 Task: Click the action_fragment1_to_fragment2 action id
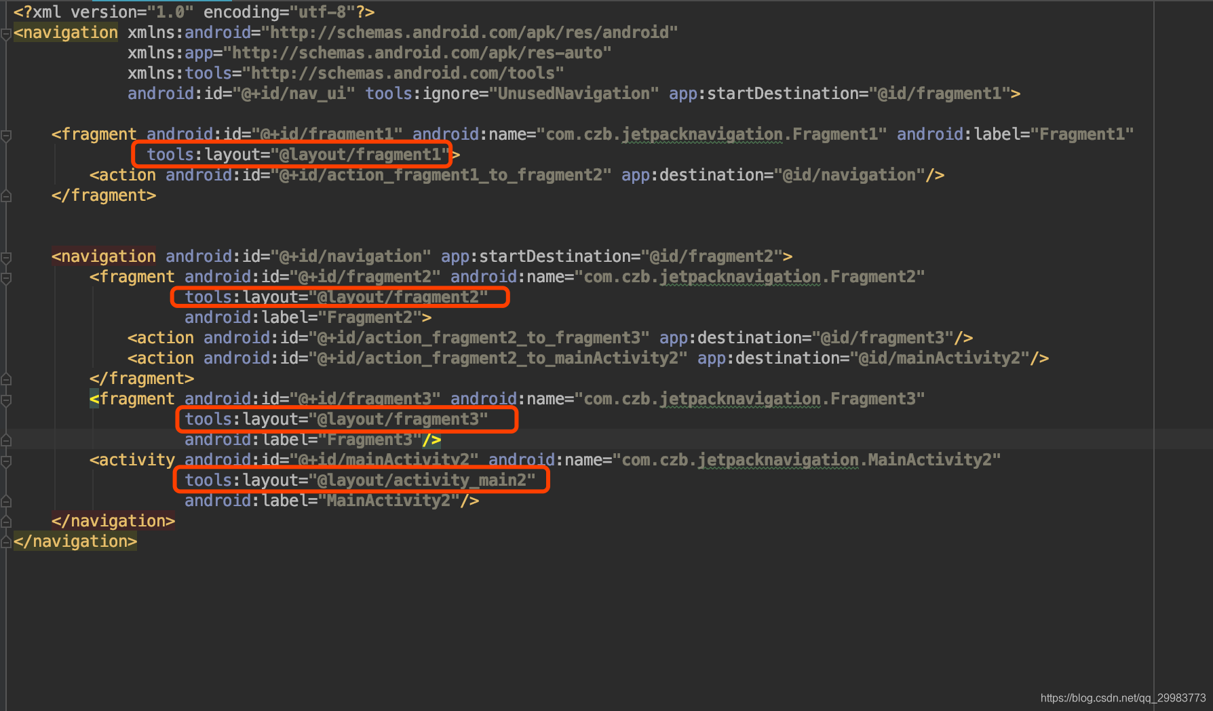[441, 175]
